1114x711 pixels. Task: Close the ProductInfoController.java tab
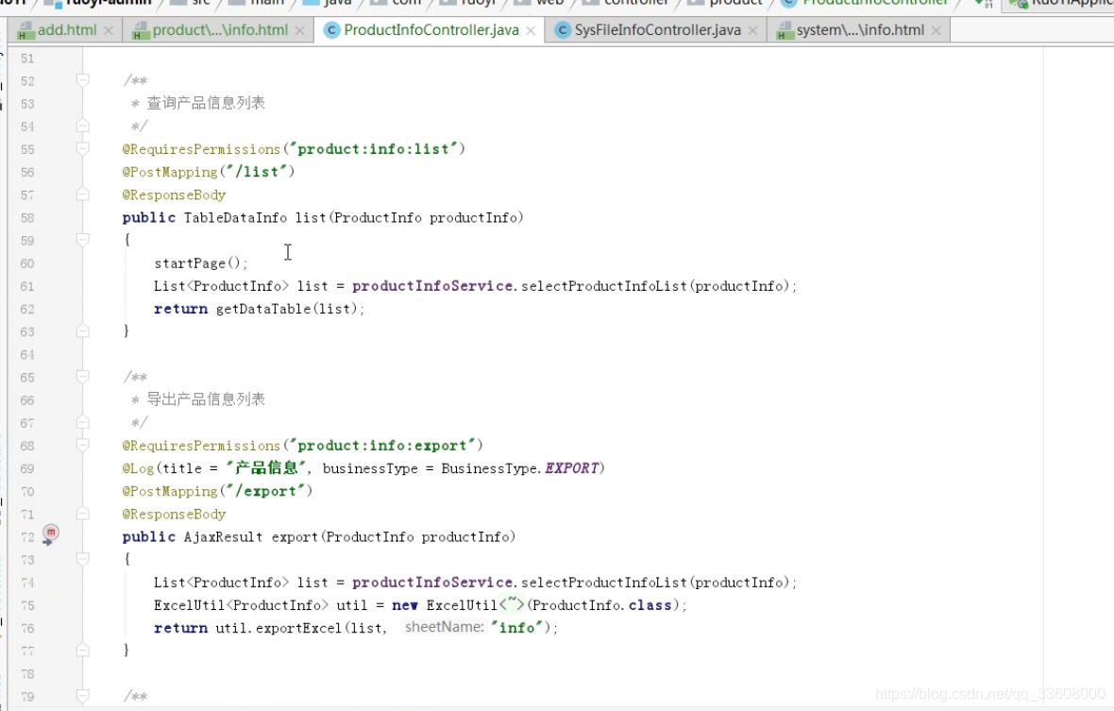coord(531,30)
